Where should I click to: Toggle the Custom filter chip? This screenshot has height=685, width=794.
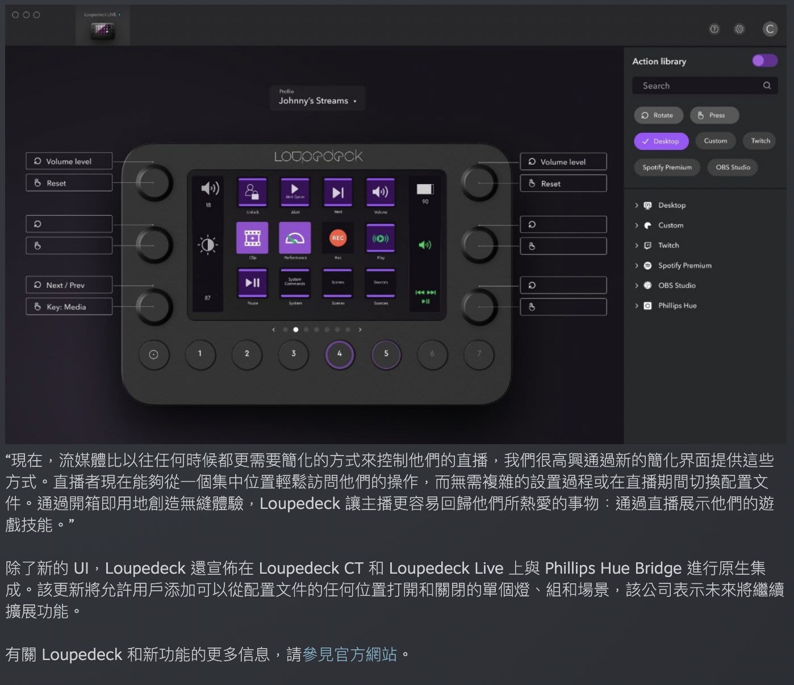[x=716, y=141]
